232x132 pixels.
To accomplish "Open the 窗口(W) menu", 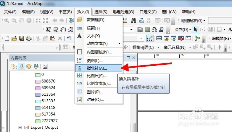I will pyautogui.click(x=169, y=12).
